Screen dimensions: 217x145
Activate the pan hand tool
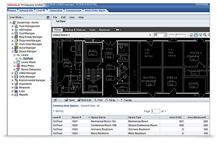pyautogui.click(x=196, y=35)
